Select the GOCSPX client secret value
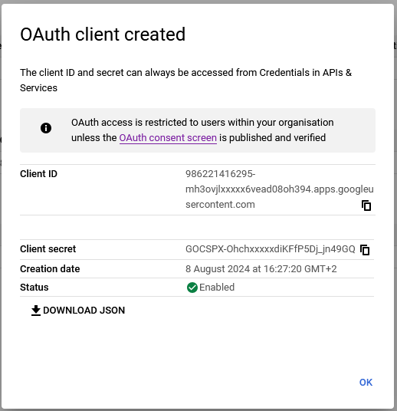 coord(271,249)
